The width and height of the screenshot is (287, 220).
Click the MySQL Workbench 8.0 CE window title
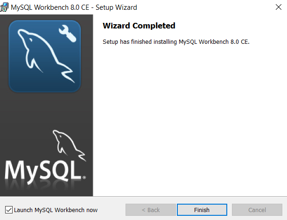tap(74, 7)
